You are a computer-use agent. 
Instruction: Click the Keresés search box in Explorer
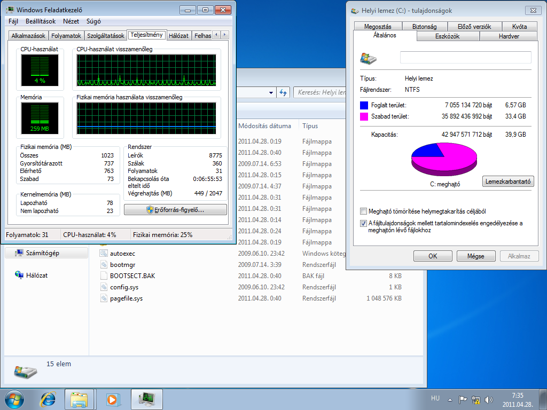coord(320,92)
